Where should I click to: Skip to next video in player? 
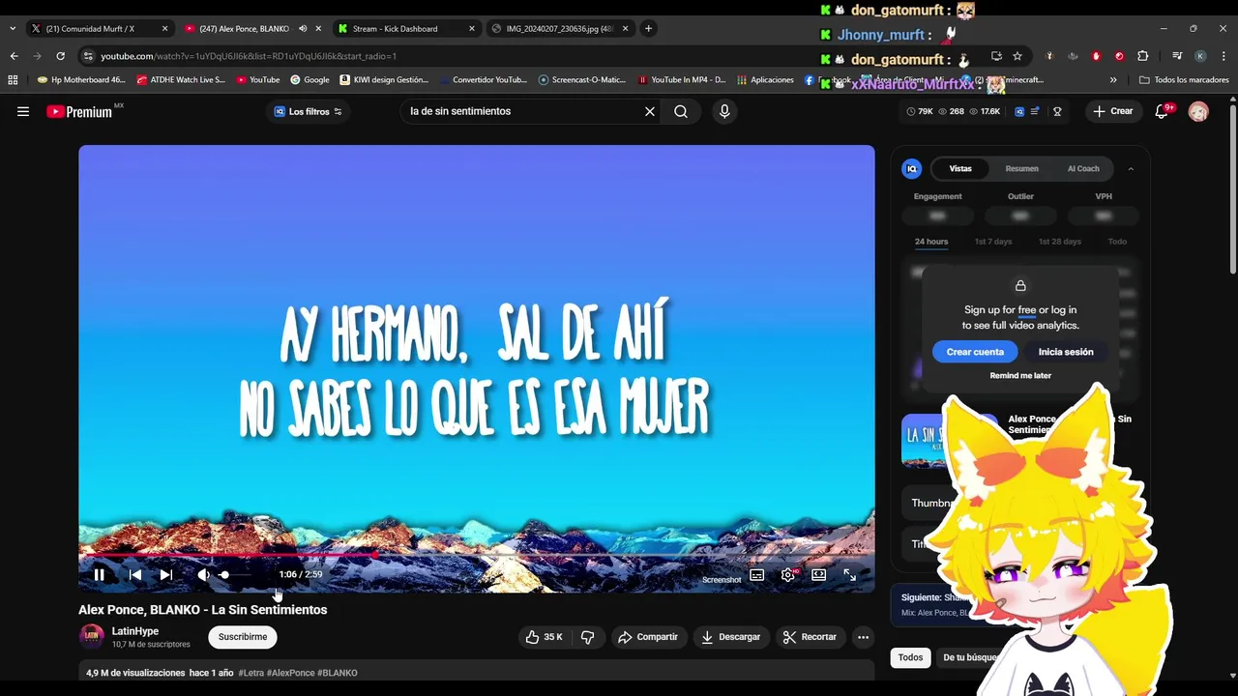tap(166, 574)
